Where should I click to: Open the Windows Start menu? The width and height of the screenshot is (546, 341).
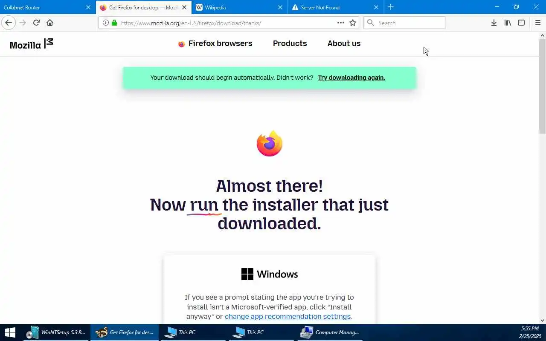click(x=10, y=332)
